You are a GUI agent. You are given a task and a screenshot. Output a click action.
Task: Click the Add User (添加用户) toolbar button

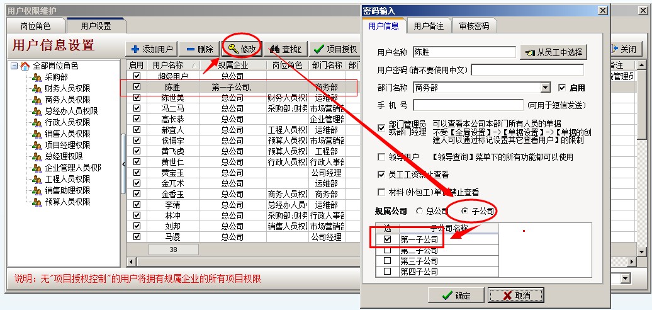tap(152, 49)
